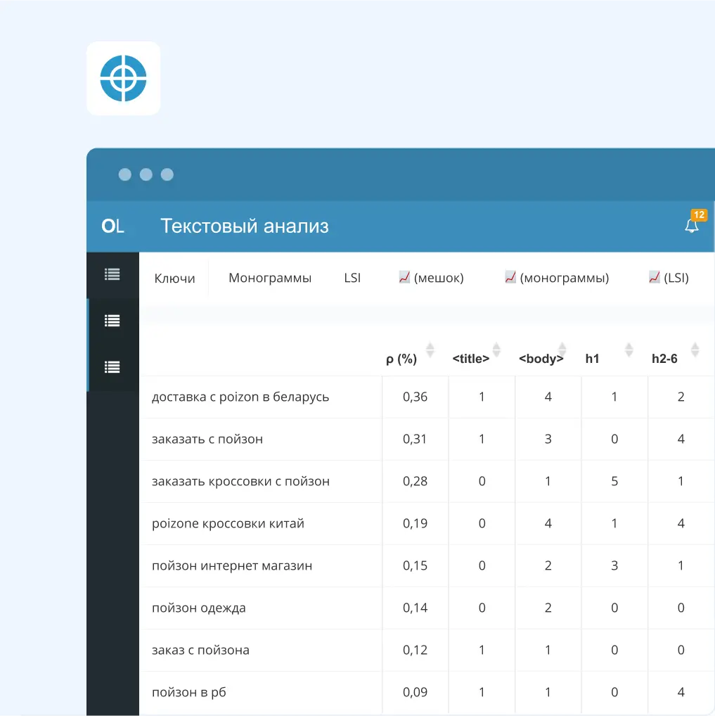Screen dimensions: 715x716
Task: Click the chart icon next to (LSI)
Action: (654, 277)
